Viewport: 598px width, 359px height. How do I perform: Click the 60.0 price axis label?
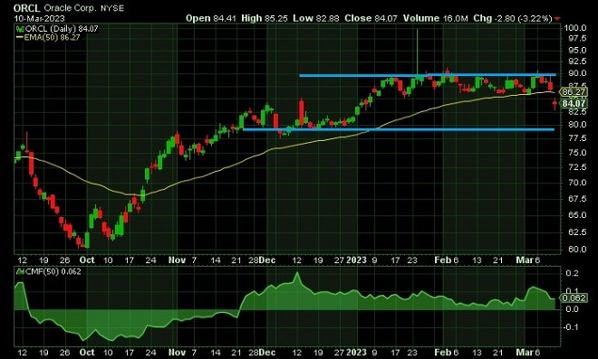pos(576,249)
